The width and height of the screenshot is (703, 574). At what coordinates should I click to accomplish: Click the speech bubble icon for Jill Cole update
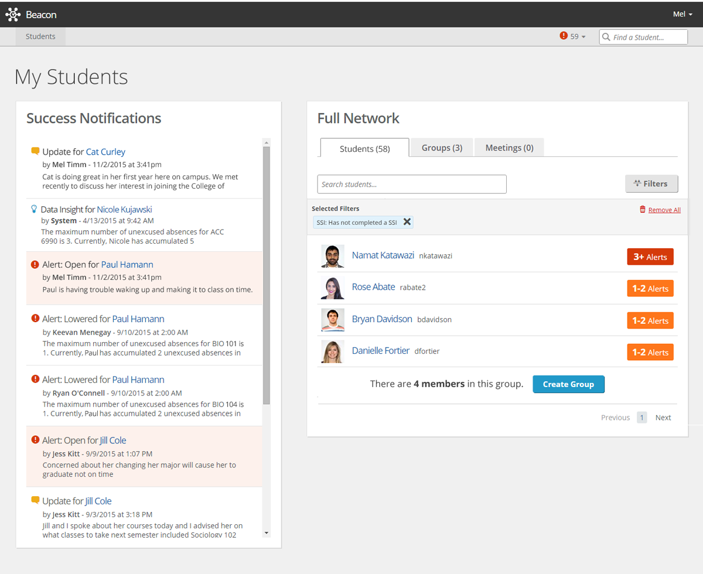35,500
